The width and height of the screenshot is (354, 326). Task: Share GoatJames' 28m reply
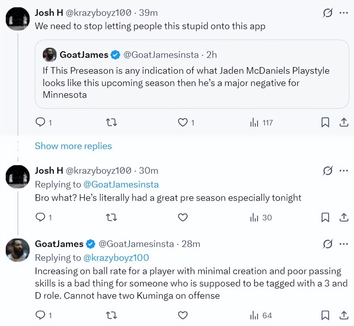pos(344,315)
